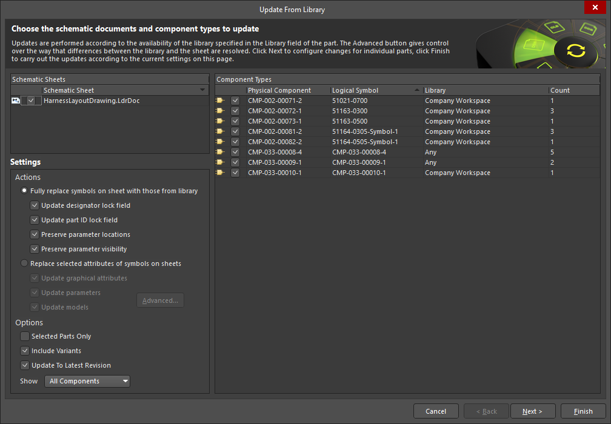Select logical symbol 51163-0500 cell
611x424 pixels.
[x=350, y=121]
